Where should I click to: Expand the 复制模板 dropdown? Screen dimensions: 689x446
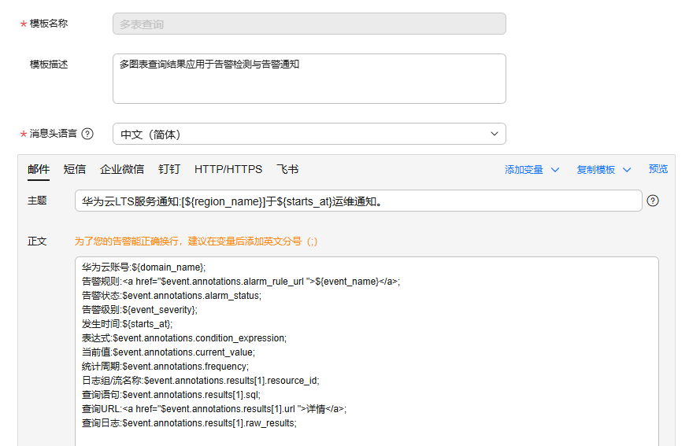pos(604,169)
